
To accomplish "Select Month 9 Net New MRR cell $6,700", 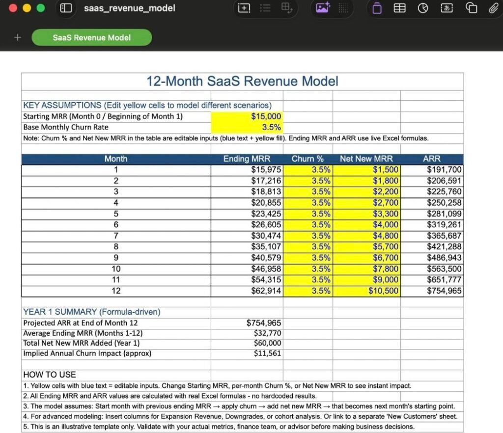I will coord(366,258).
